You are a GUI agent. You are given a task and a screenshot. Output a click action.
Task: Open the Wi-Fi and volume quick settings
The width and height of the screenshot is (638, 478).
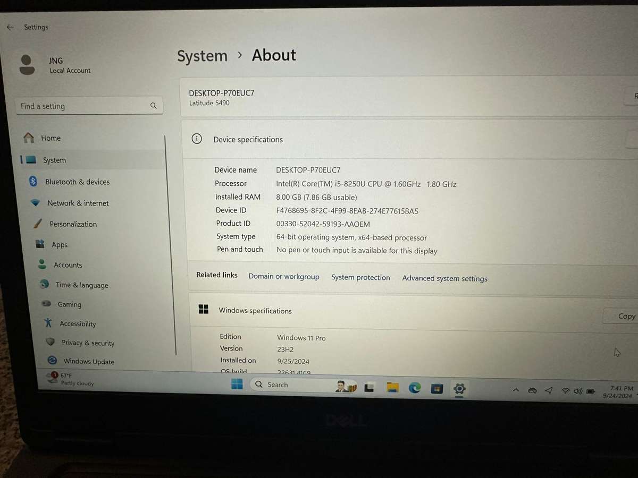pos(578,390)
